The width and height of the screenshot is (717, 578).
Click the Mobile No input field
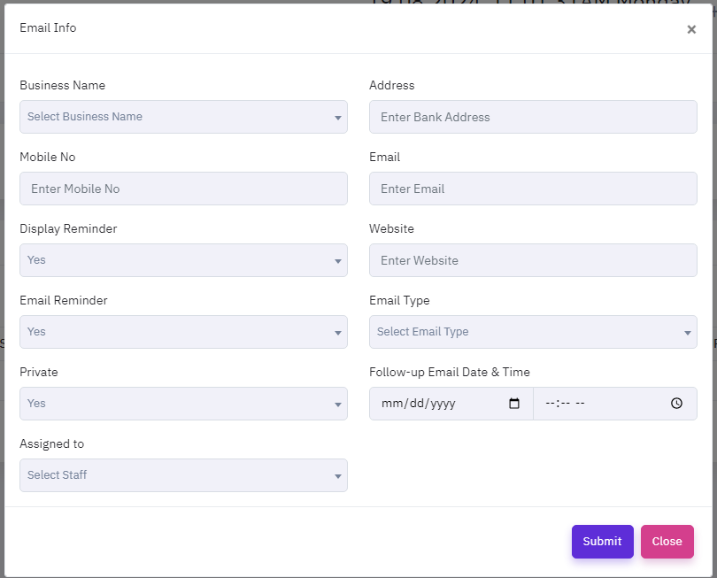point(183,189)
